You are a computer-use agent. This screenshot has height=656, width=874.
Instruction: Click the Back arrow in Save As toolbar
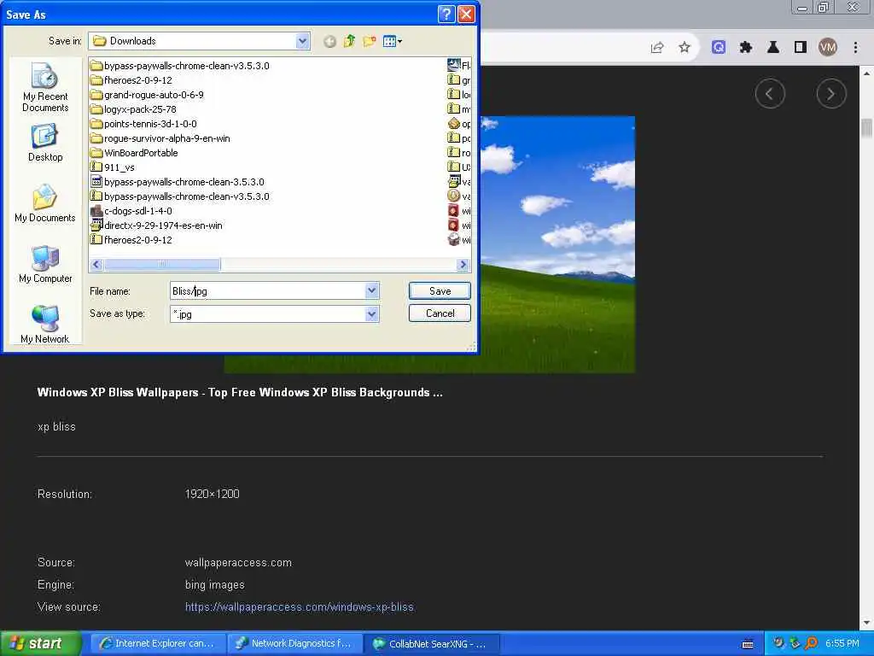pos(330,41)
